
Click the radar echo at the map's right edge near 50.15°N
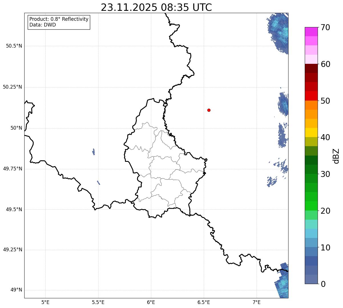tap(284, 104)
